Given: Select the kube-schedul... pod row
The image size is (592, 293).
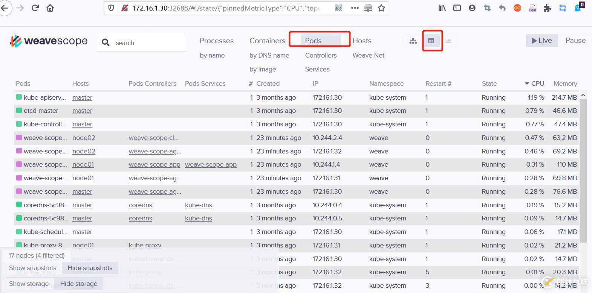Looking at the screenshot, I should [x=296, y=232].
